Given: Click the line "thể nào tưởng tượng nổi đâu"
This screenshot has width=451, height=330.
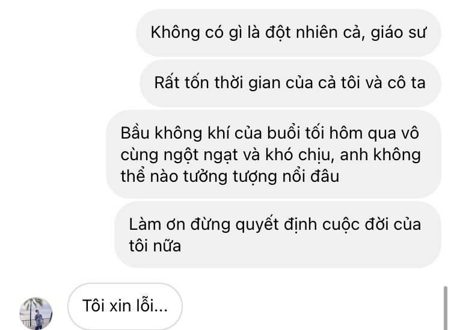Looking at the screenshot, I should tap(230, 176).
